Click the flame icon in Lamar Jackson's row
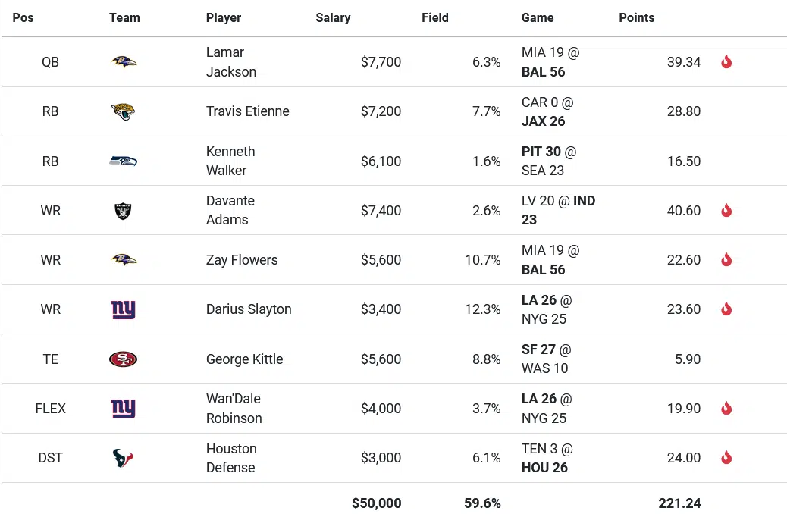Screen dimensions: 787x514 pos(726,62)
